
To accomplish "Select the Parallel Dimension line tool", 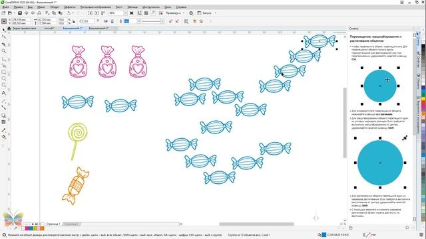I will click(x=3, y=101).
